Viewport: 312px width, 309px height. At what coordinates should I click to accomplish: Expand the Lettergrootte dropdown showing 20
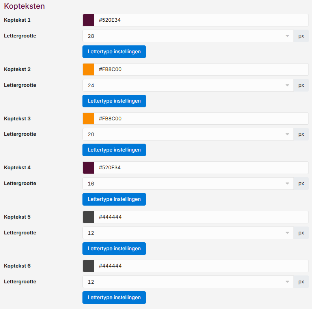pyautogui.click(x=188, y=134)
